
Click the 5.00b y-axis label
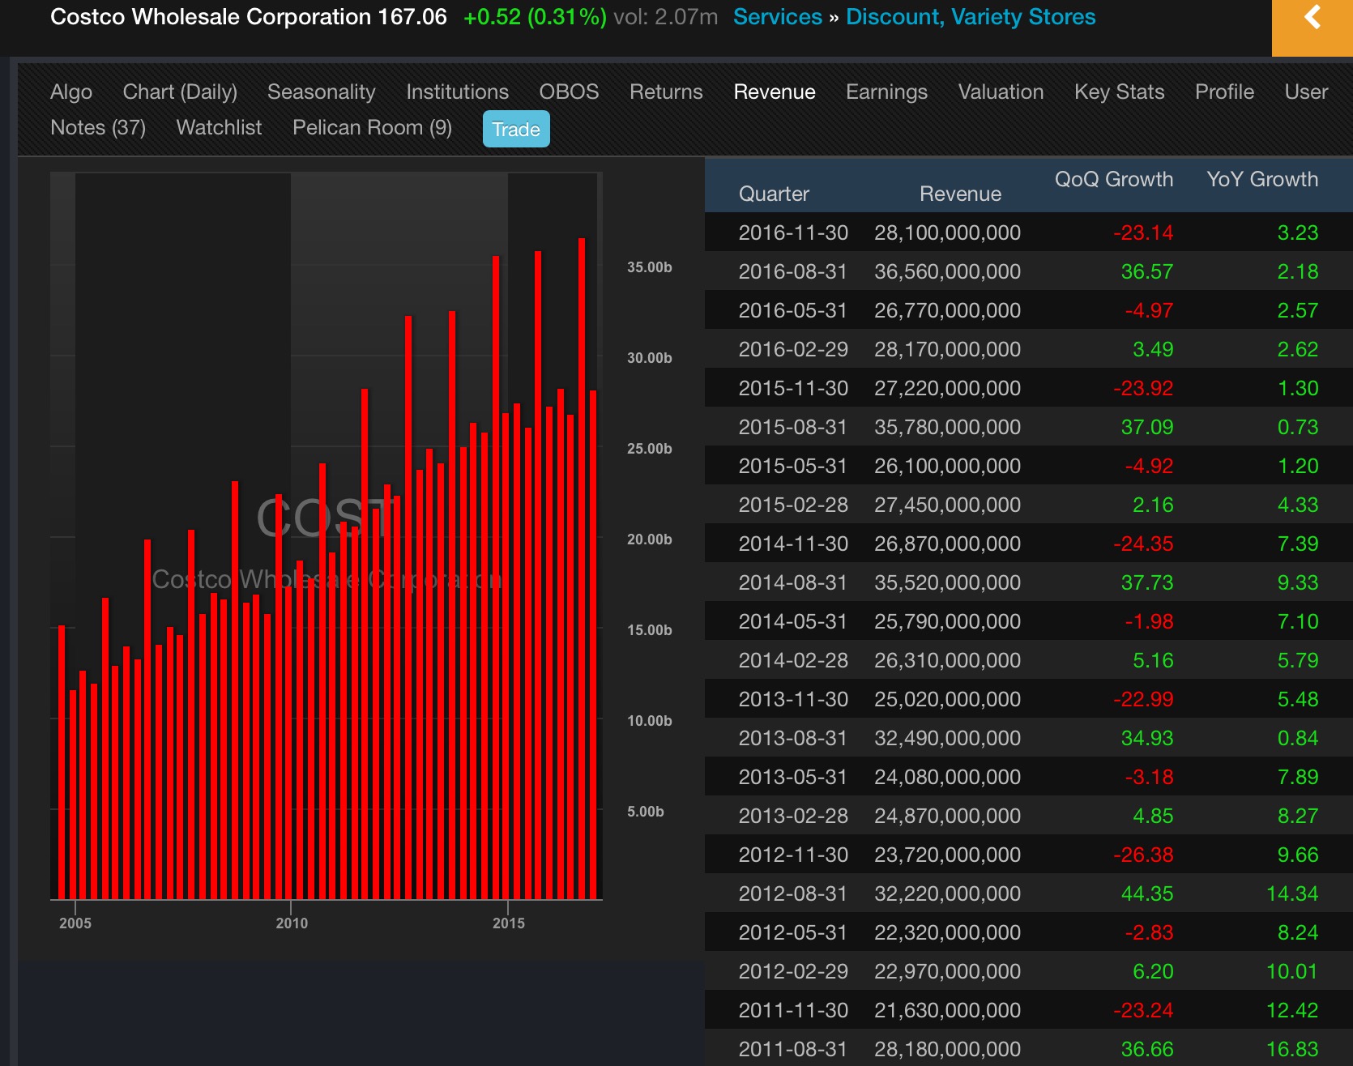pyautogui.click(x=646, y=812)
